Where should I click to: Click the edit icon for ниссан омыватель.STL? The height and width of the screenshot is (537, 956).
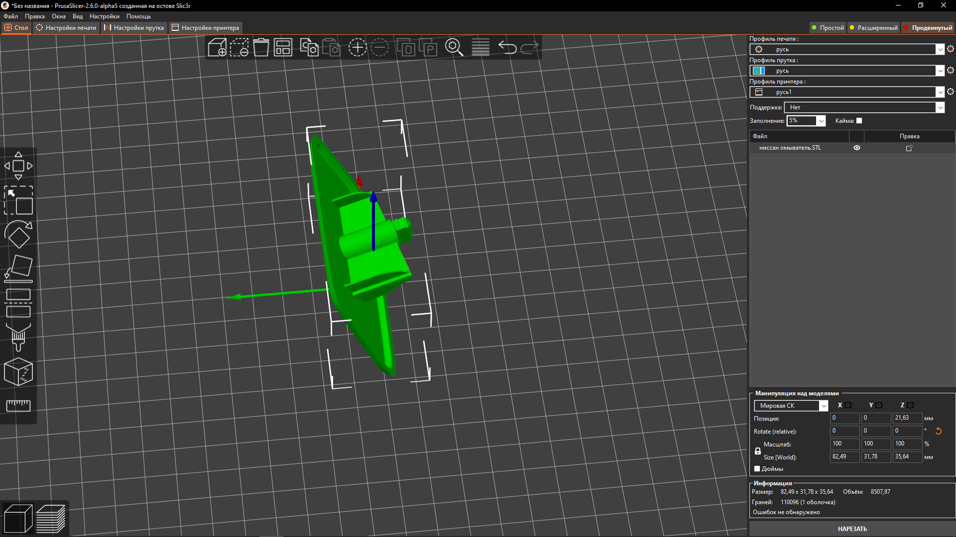909,148
